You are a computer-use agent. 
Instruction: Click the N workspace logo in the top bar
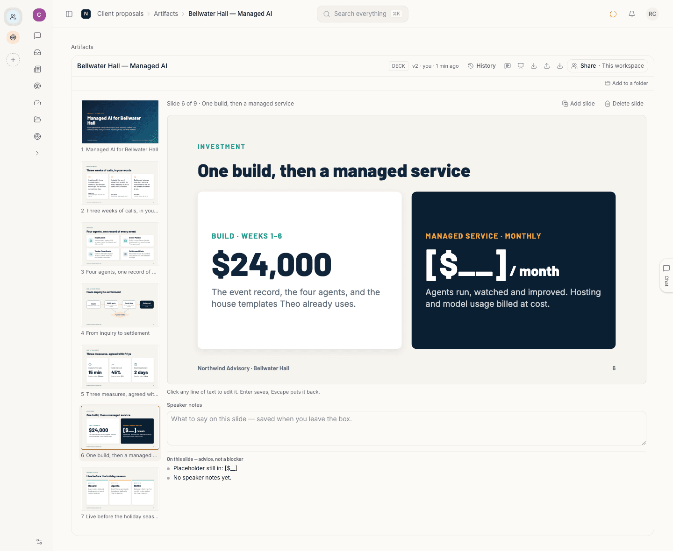(x=86, y=14)
